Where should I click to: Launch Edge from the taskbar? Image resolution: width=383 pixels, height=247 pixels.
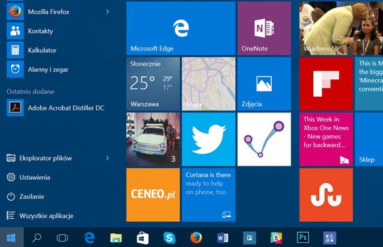(x=89, y=237)
